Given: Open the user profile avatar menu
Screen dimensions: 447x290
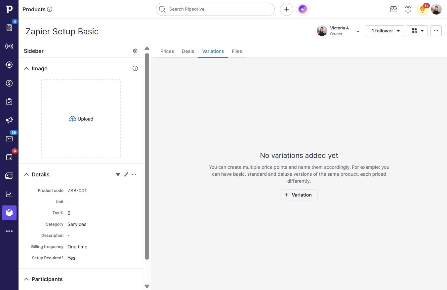Looking at the screenshot, I should [x=436, y=9].
